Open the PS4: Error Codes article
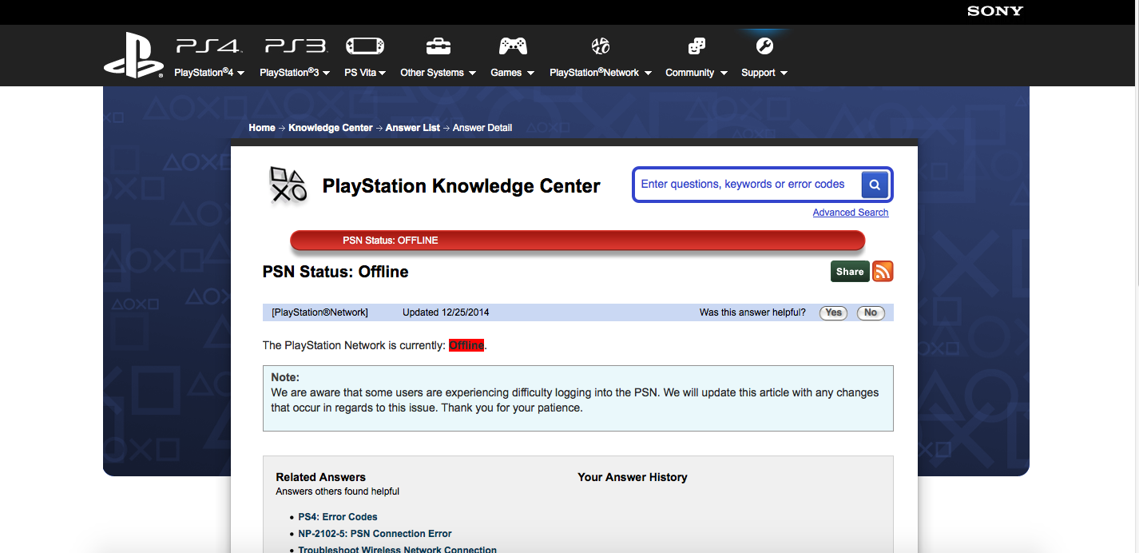 [x=337, y=516]
